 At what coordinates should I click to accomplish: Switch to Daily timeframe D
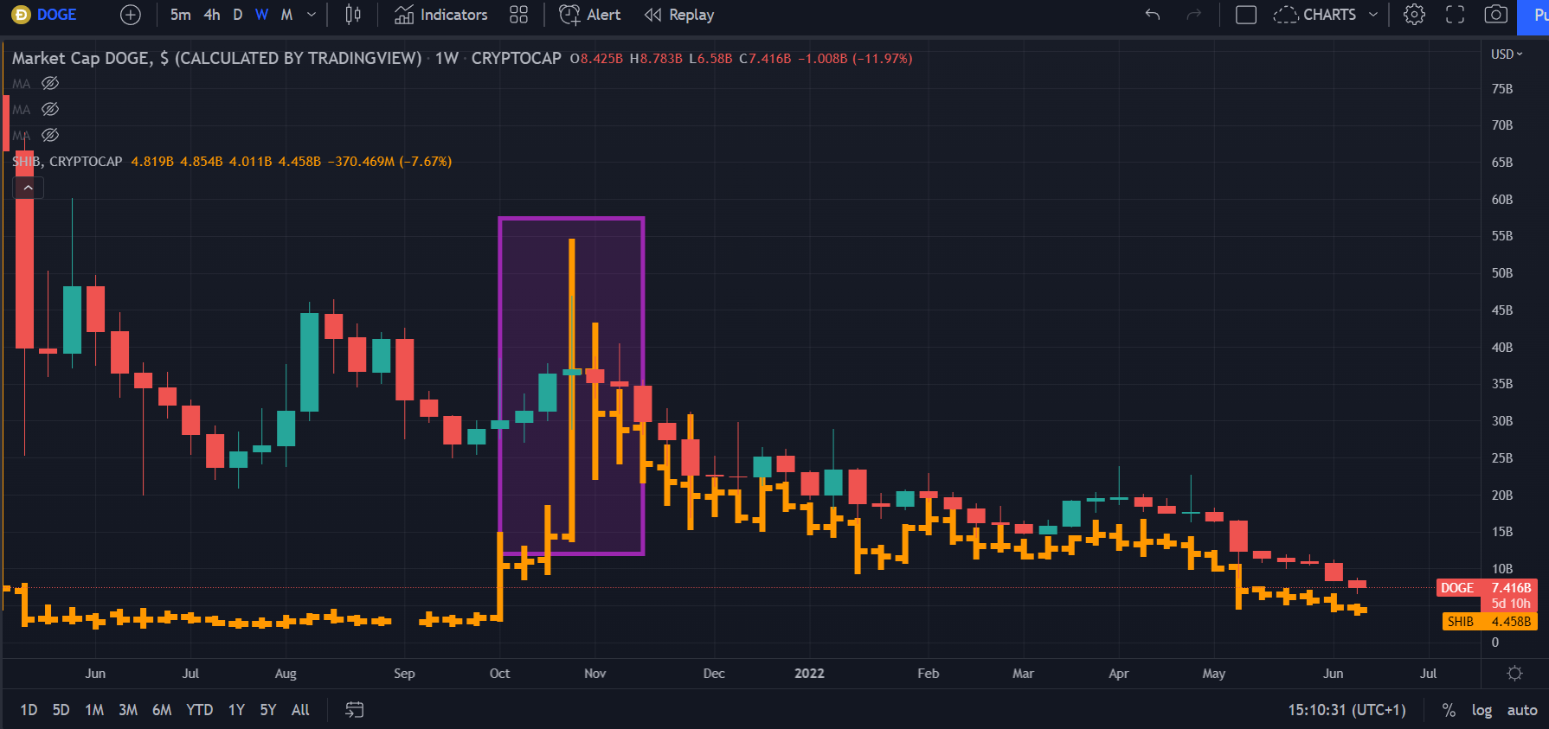point(238,15)
